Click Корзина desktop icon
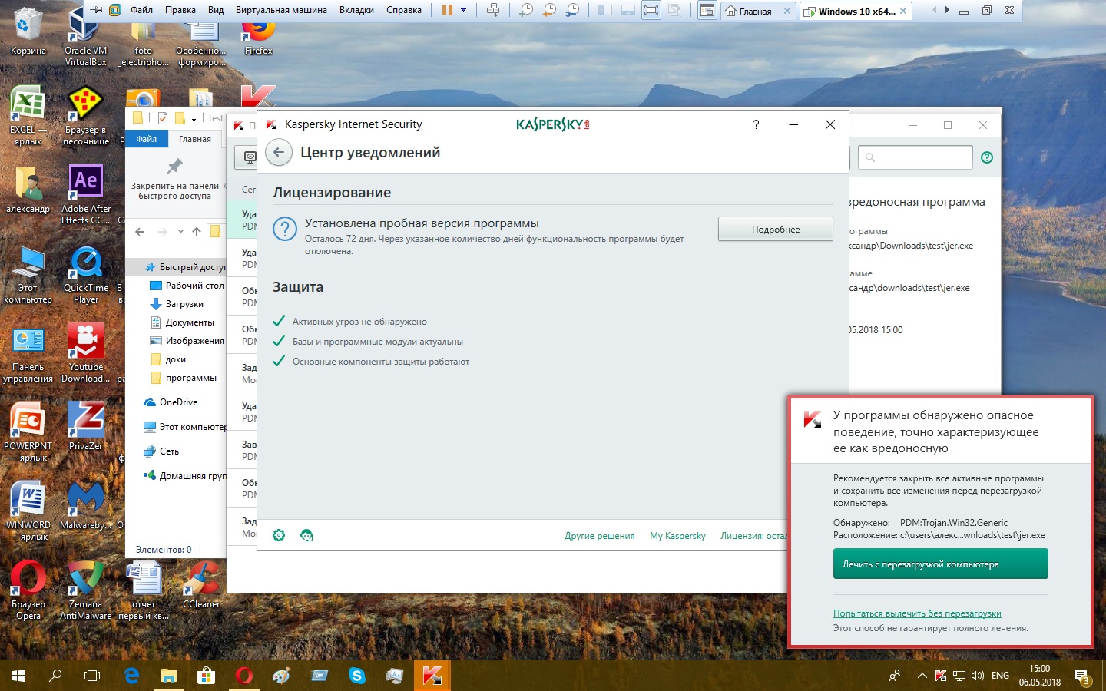Screen dimensions: 1106x691 [28, 31]
